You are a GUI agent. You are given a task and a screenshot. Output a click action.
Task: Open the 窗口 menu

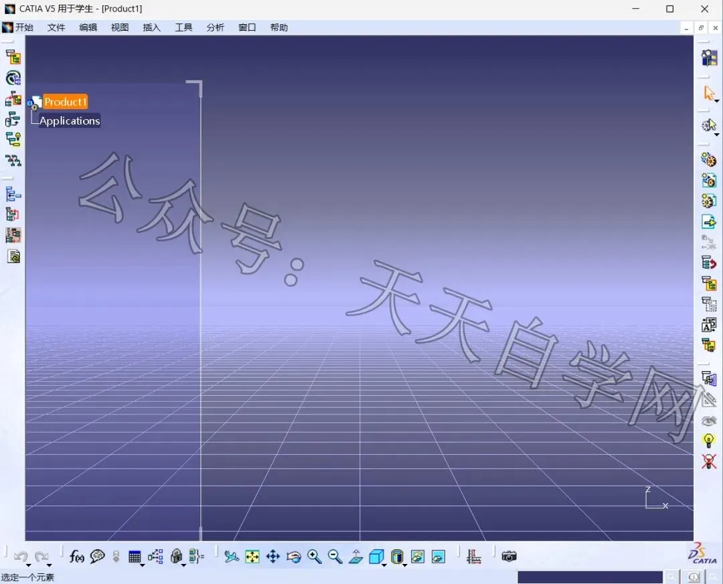pos(247,27)
